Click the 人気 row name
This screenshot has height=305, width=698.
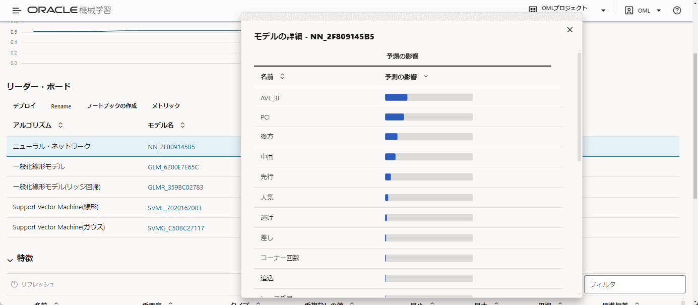click(267, 197)
